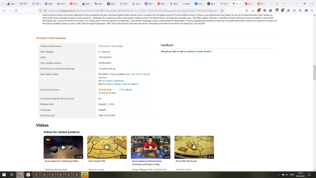
Task: Open the Windows Start menu
Action: tap(4, 175)
